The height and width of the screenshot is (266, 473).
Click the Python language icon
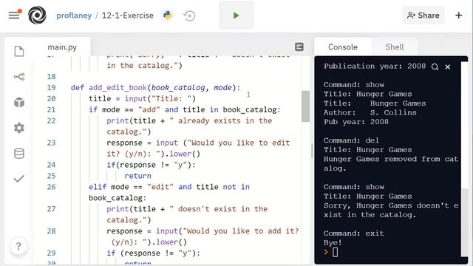(168, 15)
